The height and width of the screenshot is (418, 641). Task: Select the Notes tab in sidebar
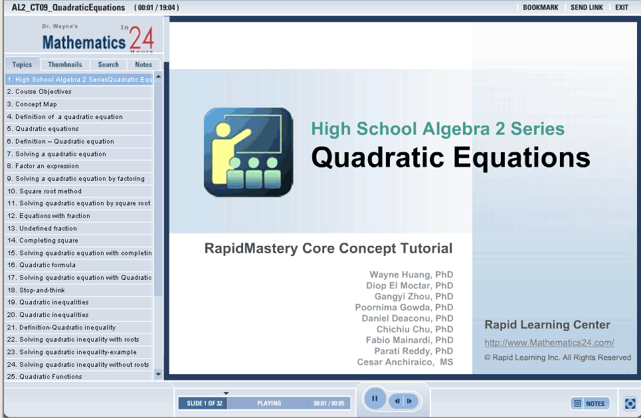point(143,64)
